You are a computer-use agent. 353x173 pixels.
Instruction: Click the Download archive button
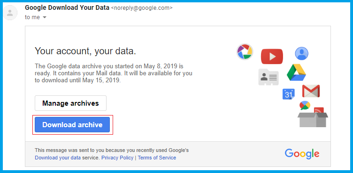click(72, 124)
